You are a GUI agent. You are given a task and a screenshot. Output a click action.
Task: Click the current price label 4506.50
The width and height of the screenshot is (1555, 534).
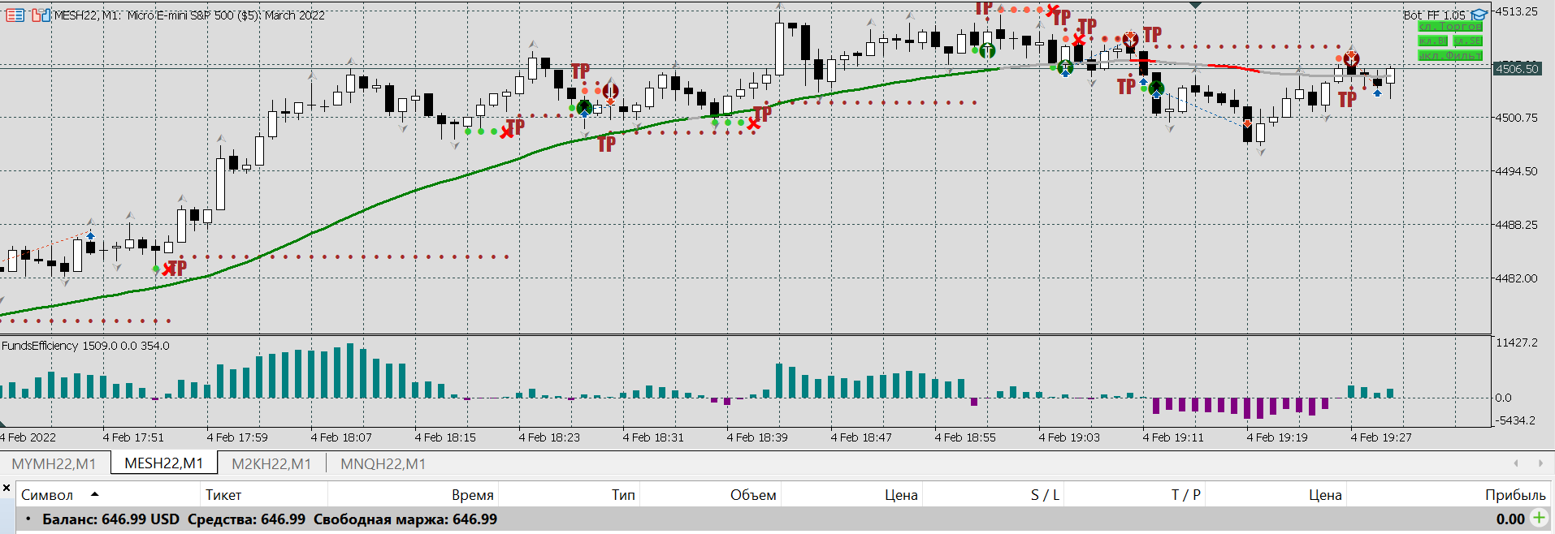1517,69
